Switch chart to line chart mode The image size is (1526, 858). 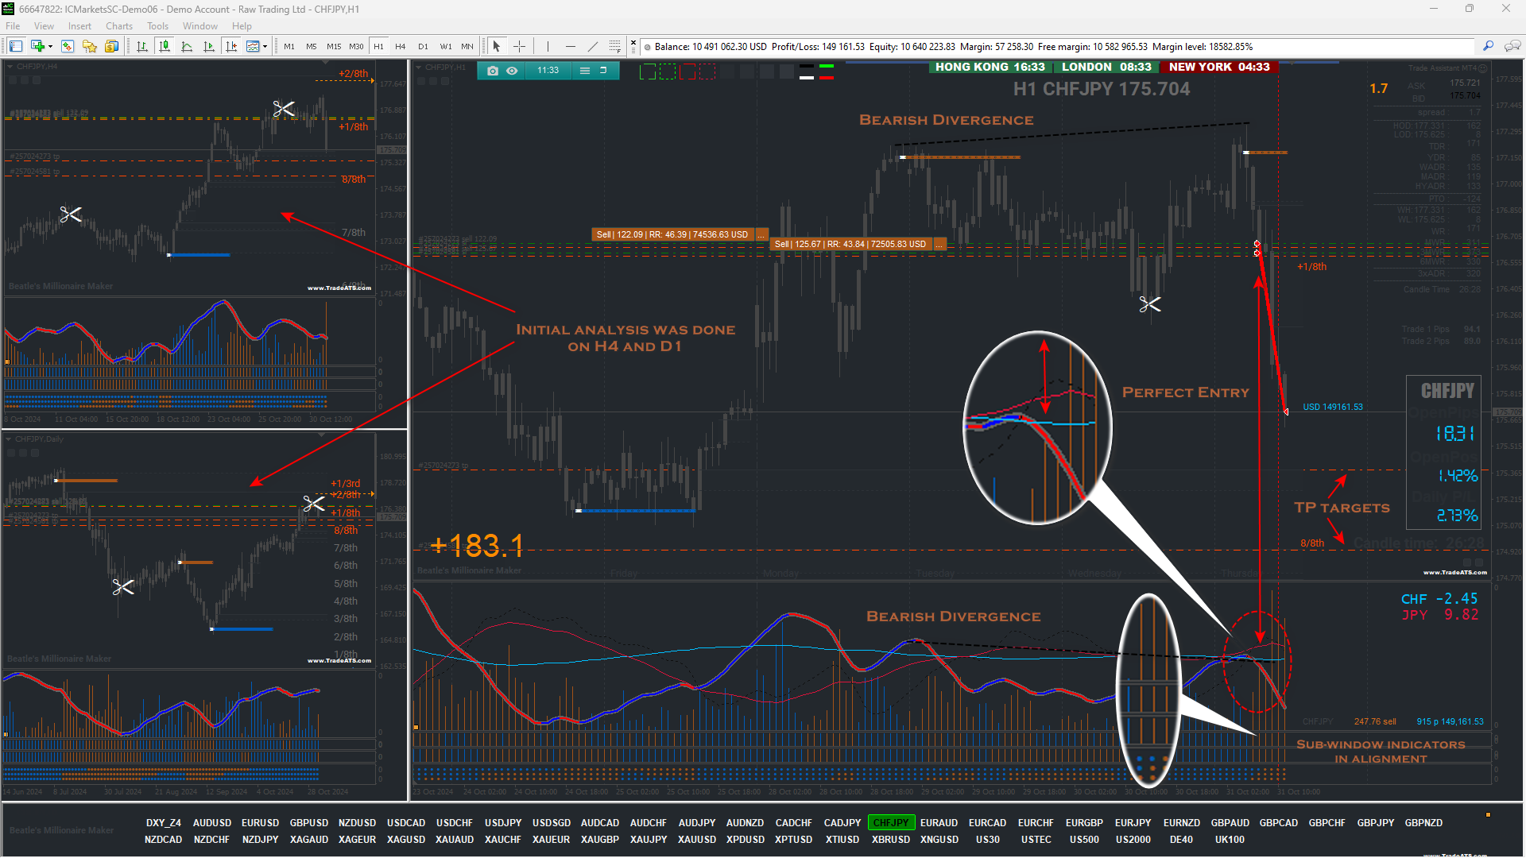[187, 47]
